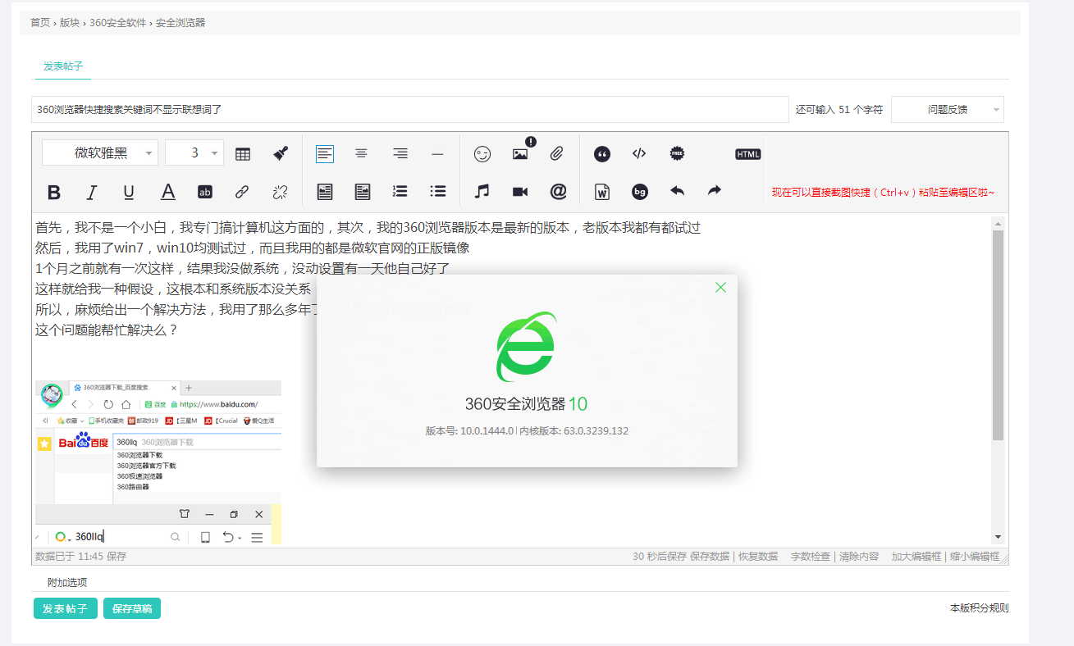Click the format painter brush icon
This screenshot has width=1074, height=646.
click(x=281, y=153)
